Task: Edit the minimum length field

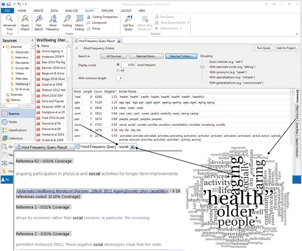Action: tap(120, 78)
